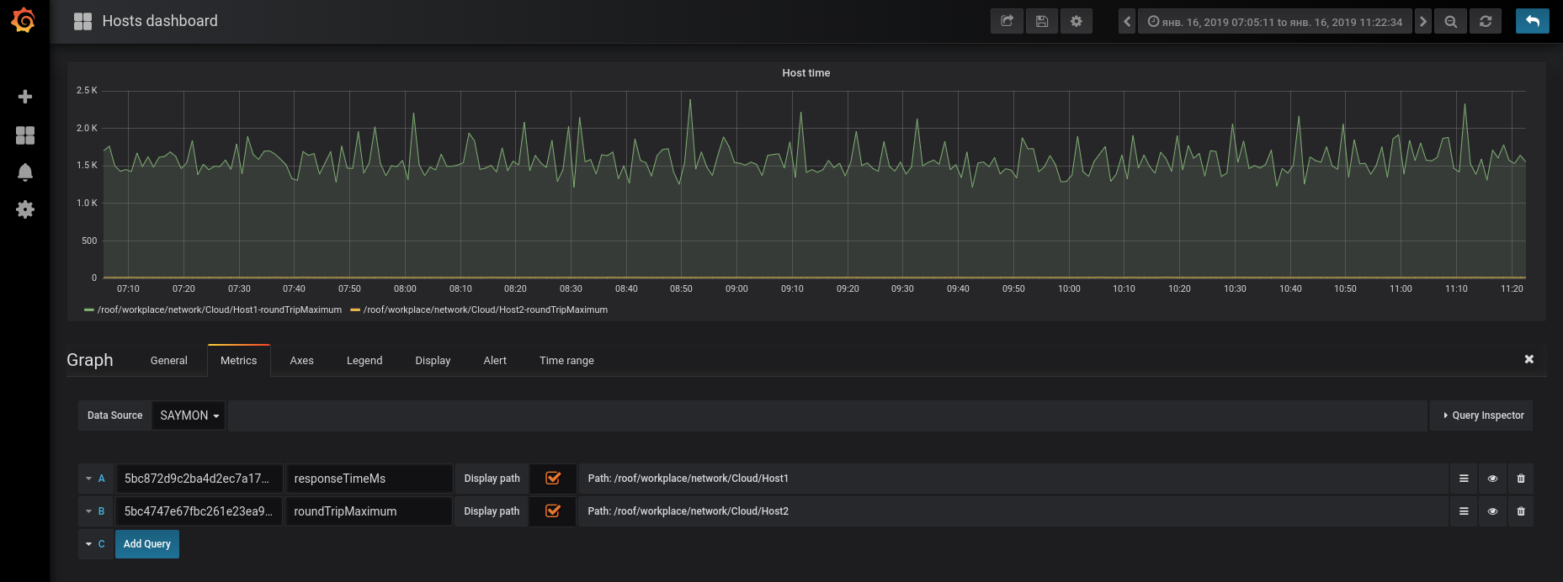Open the Alerting bell icon
Viewport: 1563px width, 582px height.
(25, 172)
